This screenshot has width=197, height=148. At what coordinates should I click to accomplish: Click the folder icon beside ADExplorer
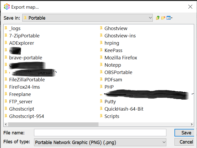(x=6, y=43)
